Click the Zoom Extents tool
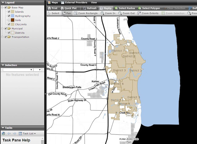 [x=148, y=13]
